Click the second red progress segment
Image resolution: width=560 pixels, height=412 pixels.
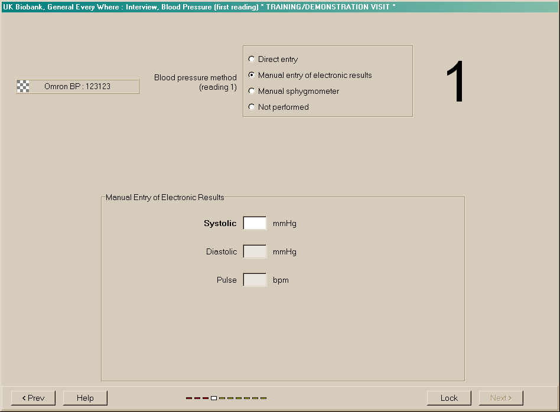pos(197,398)
